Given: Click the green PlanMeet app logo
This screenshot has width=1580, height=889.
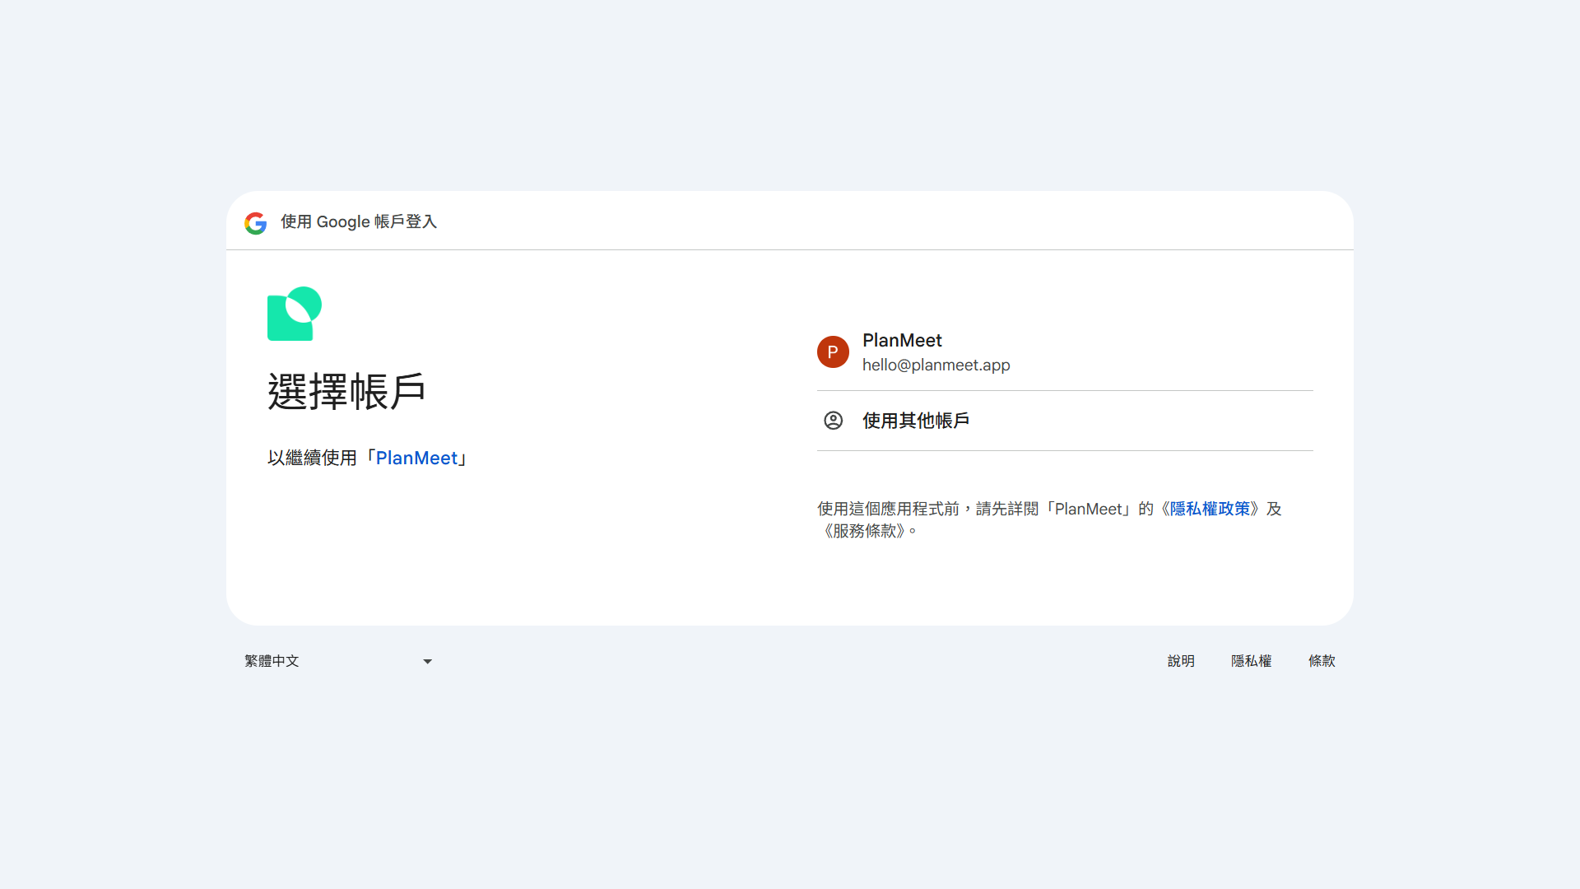Looking at the screenshot, I should point(294,314).
